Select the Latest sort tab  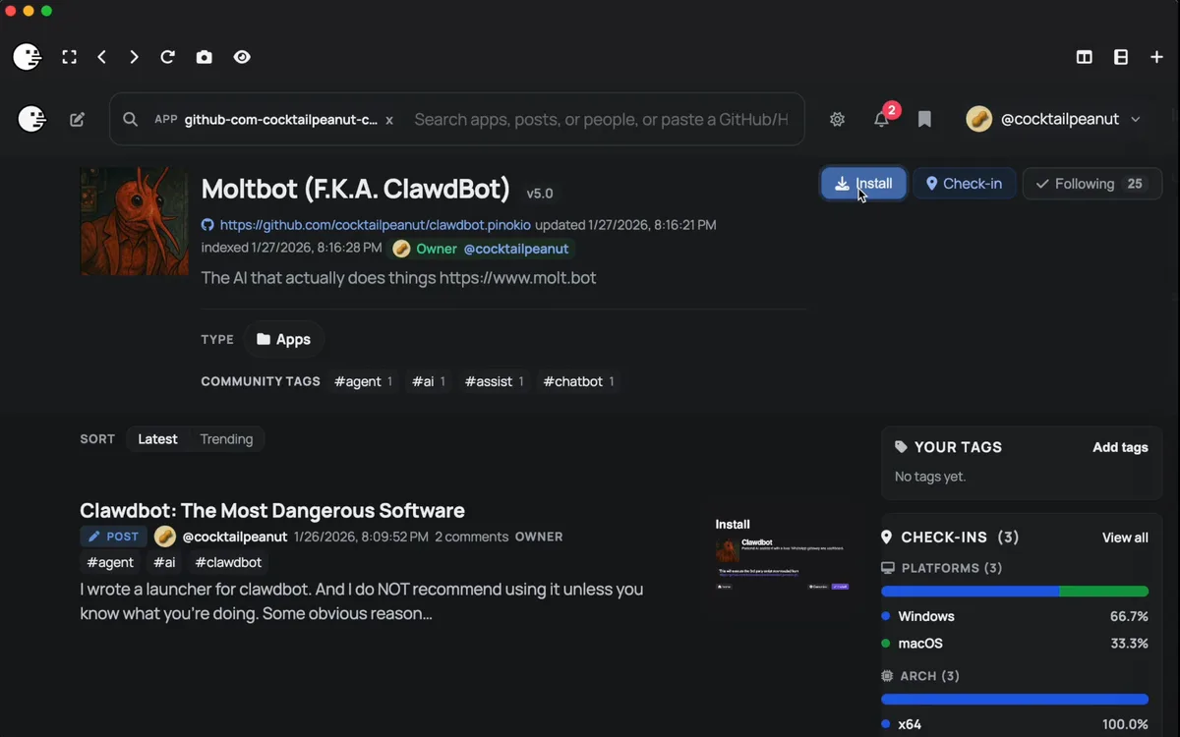tap(157, 439)
